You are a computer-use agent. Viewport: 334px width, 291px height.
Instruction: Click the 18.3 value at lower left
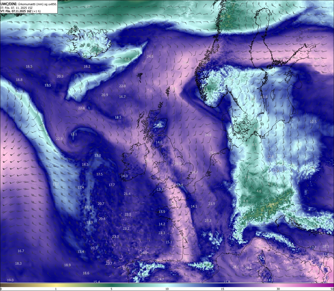(18, 264)
